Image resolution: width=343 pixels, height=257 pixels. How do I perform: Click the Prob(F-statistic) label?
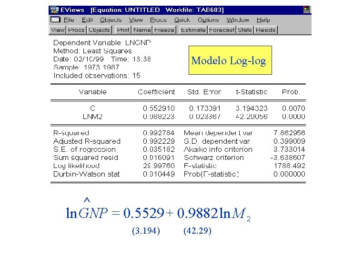[x=211, y=174]
